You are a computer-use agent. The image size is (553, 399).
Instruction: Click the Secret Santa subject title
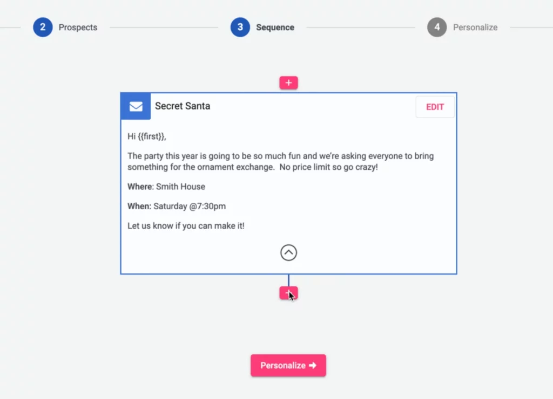183,106
